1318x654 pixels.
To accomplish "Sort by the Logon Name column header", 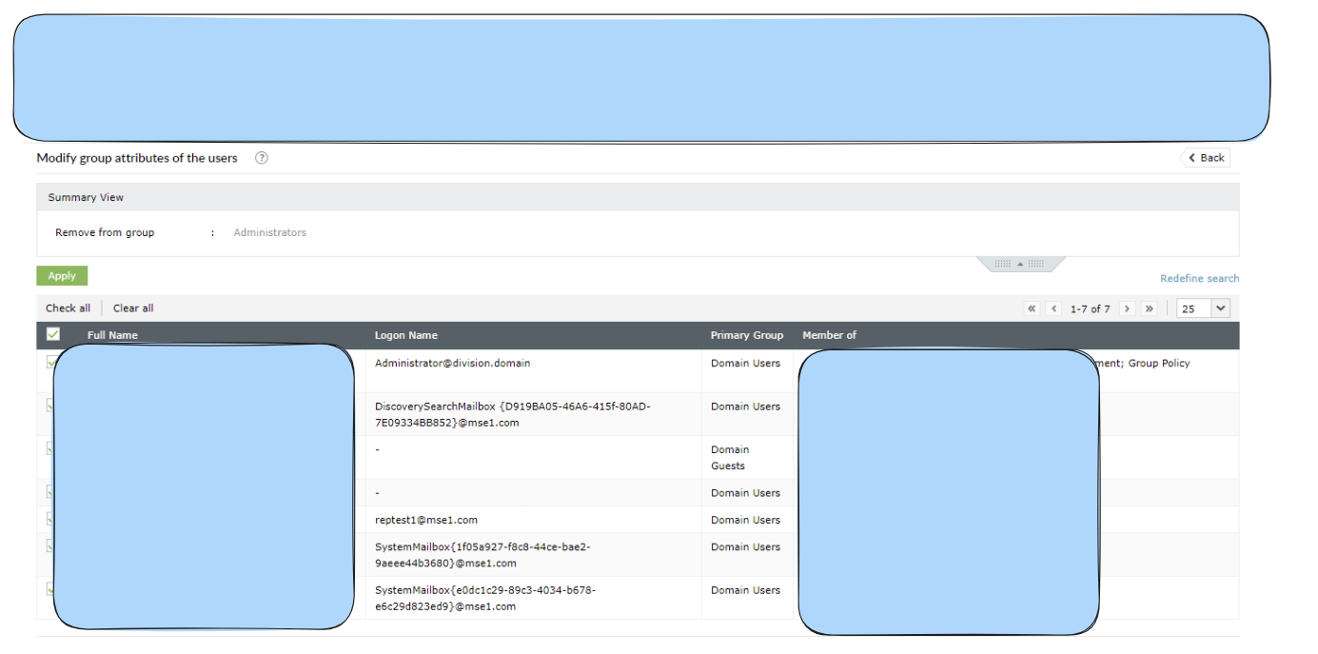I will click(x=406, y=335).
